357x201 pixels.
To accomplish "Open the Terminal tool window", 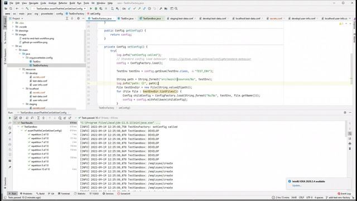I will (64, 194).
